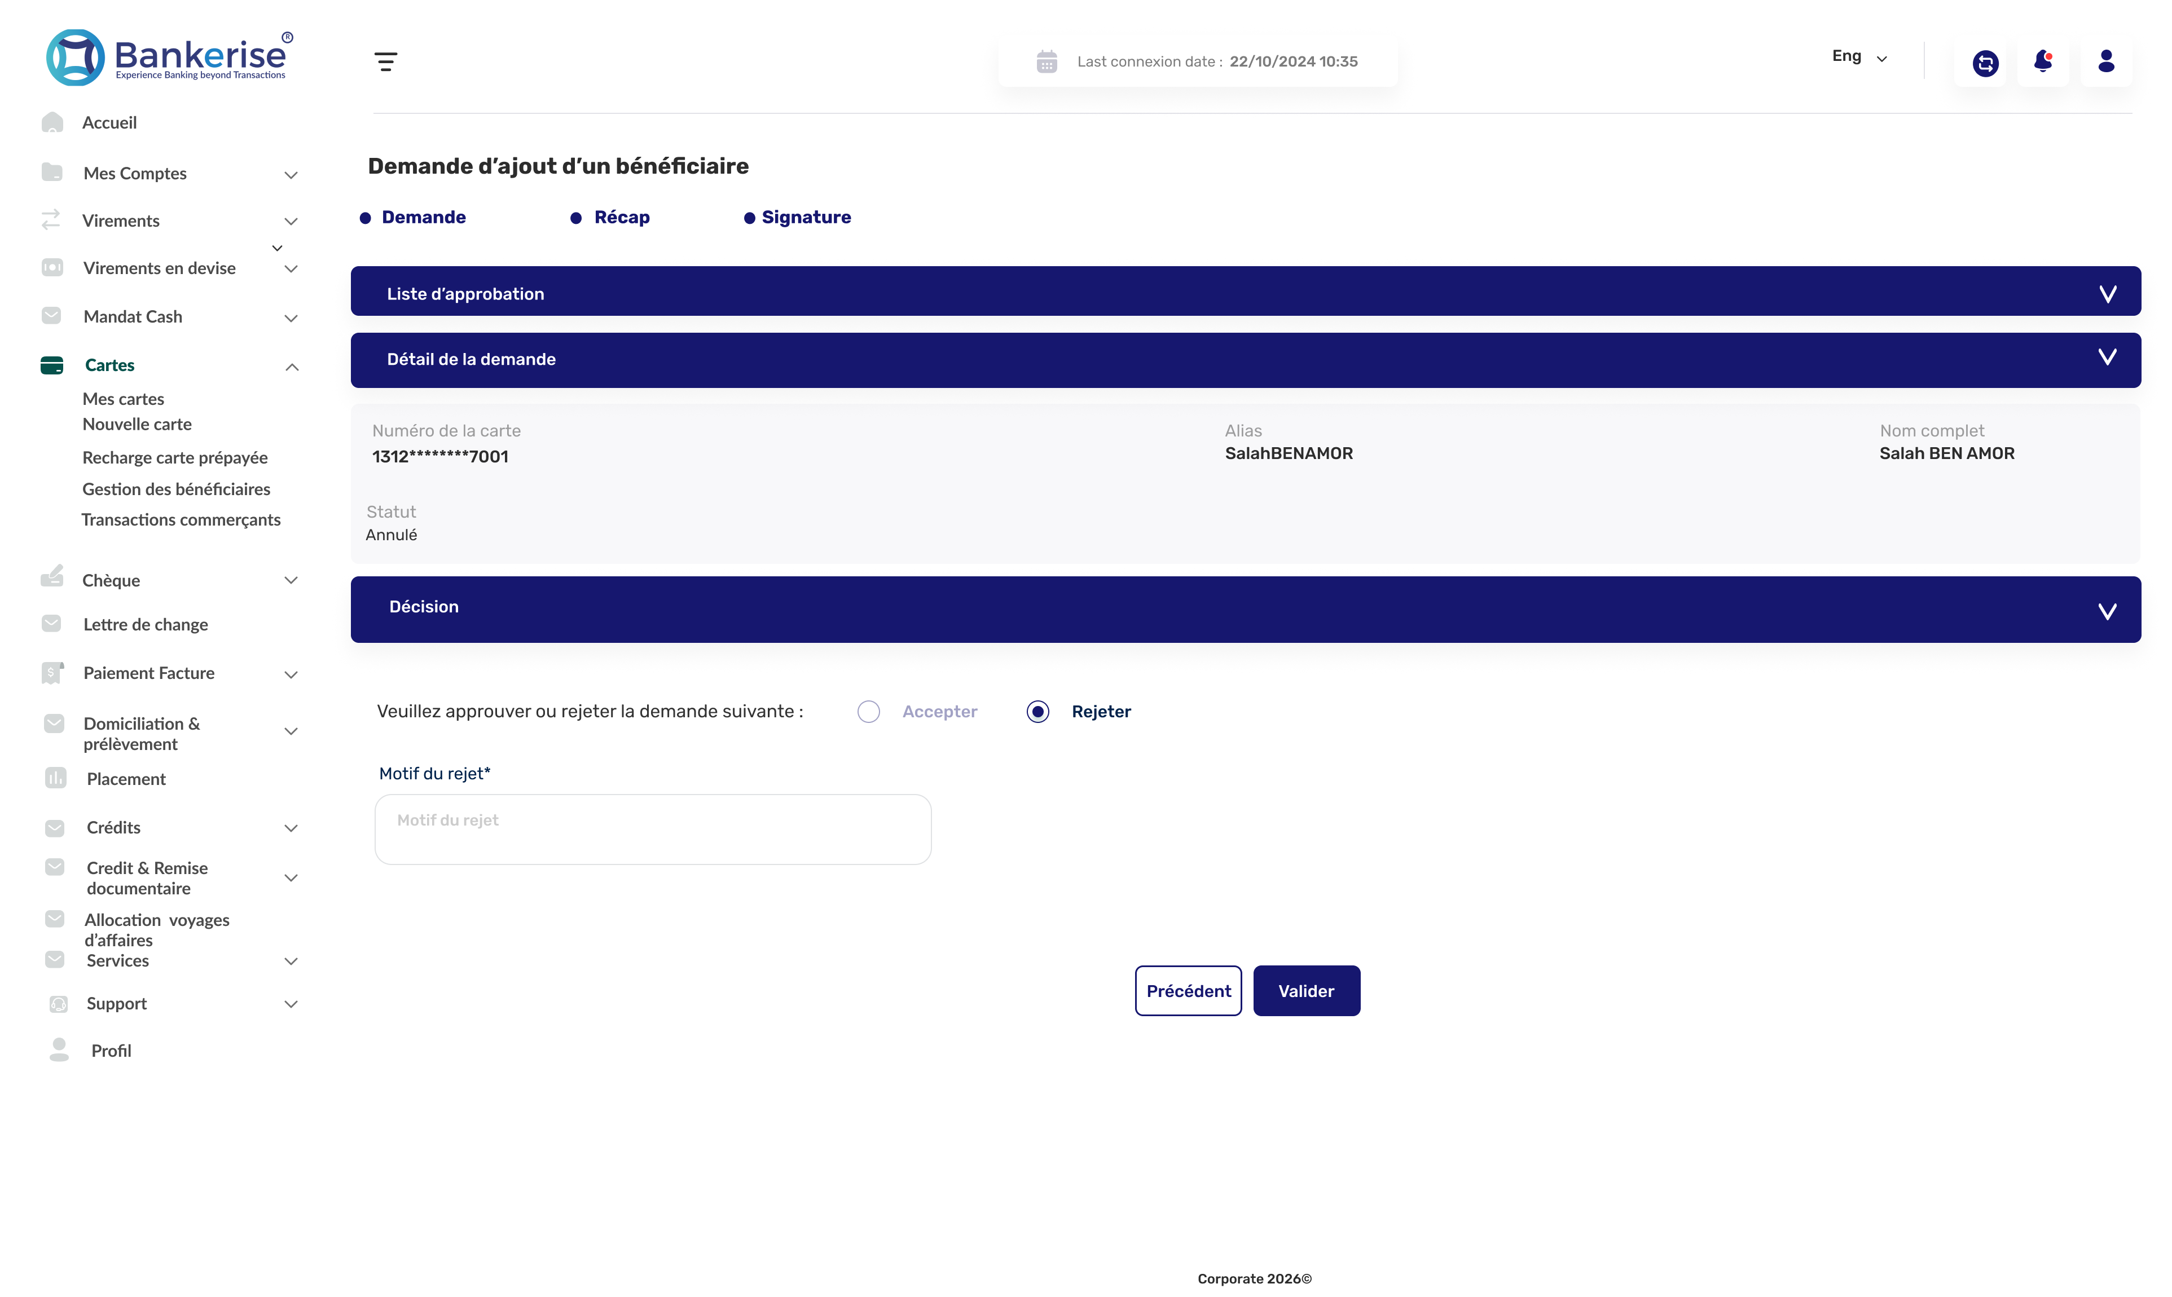
Task: Focus the Motif du rejet text field
Action: click(x=652, y=830)
